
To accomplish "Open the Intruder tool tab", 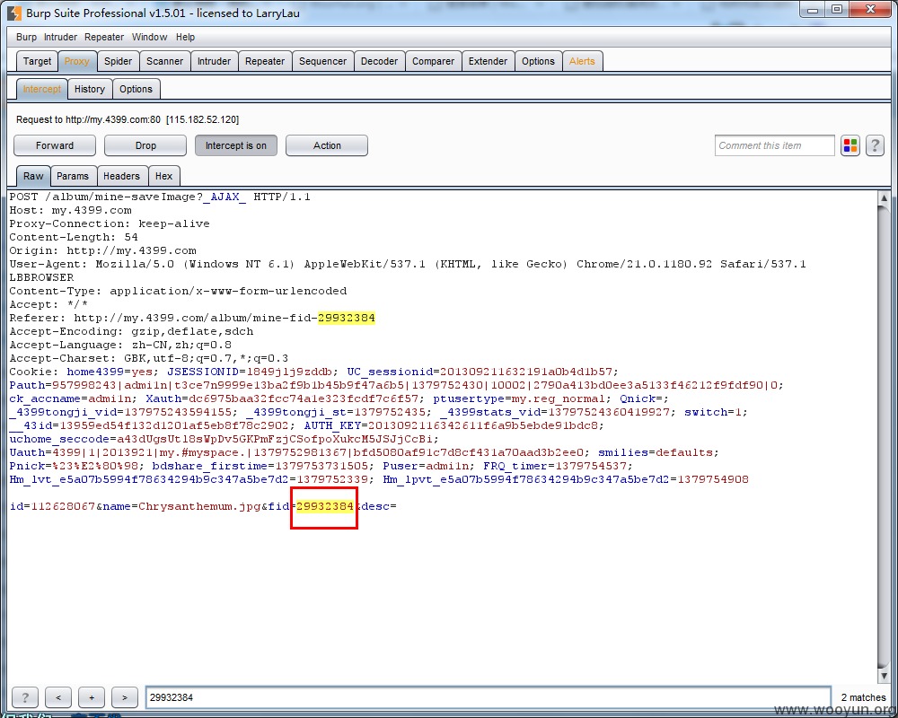I will tap(215, 61).
